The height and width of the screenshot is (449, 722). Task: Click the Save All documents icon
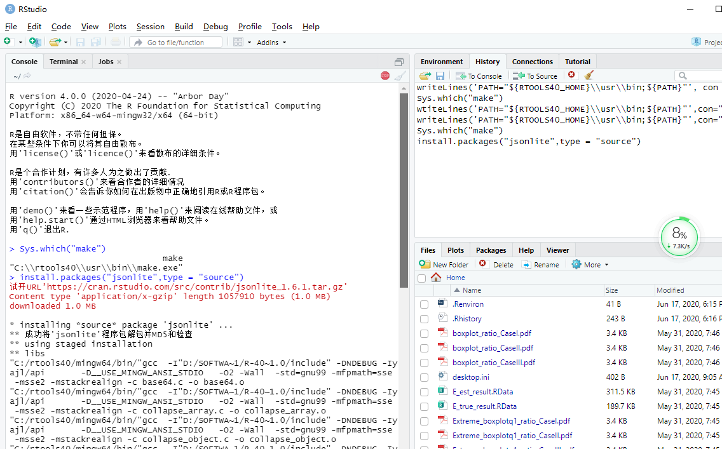click(95, 43)
